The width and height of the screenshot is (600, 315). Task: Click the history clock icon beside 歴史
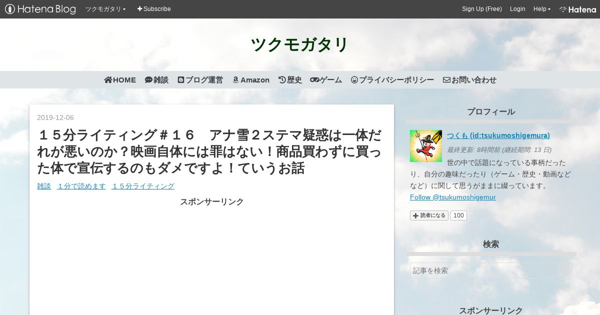[282, 80]
